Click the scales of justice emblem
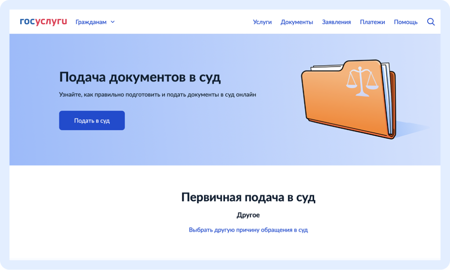450x270 pixels. tap(362, 82)
